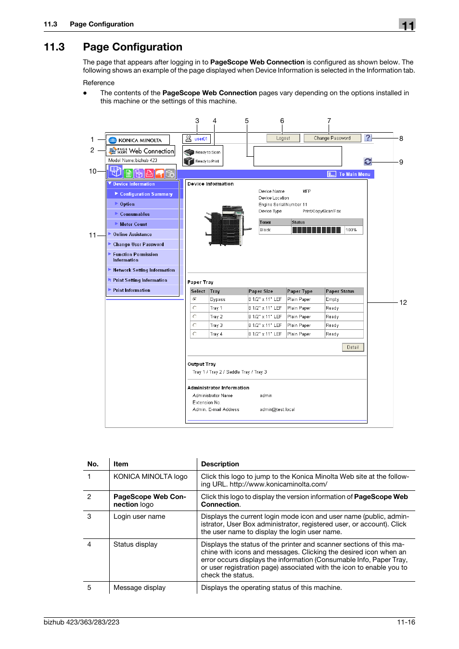
Task: Select the Tray 2 radio button
Action: (x=195, y=316)
